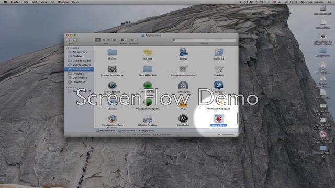Click the Finder window vertical scrollbar
335x188 pixels.
pos(237,118)
